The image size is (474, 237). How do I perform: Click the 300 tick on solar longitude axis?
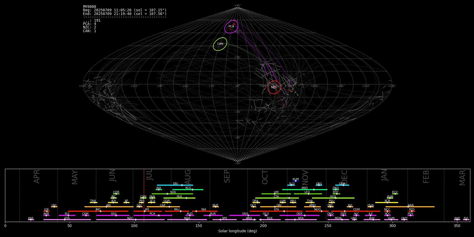(392, 226)
